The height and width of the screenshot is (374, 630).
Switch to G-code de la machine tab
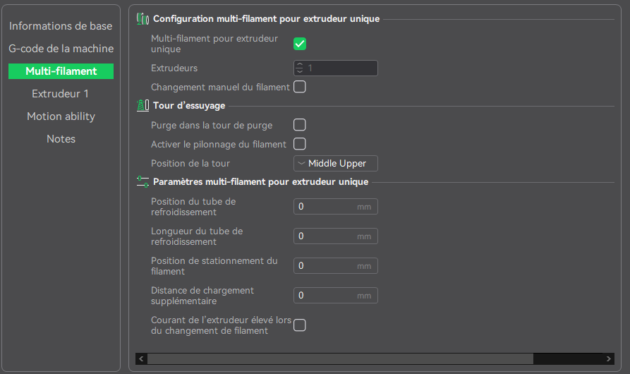(61, 49)
